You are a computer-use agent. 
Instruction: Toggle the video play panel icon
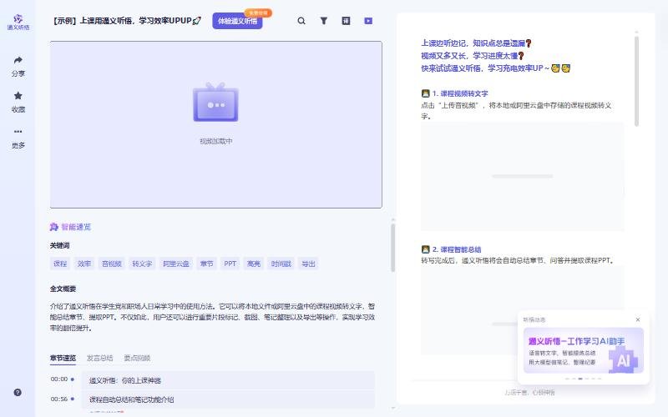tap(368, 21)
